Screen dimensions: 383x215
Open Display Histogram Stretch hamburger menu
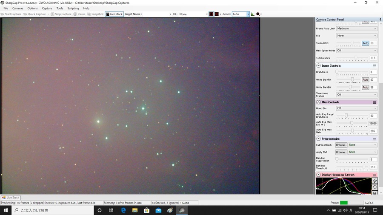pyautogui.click(x=374, y=175)
